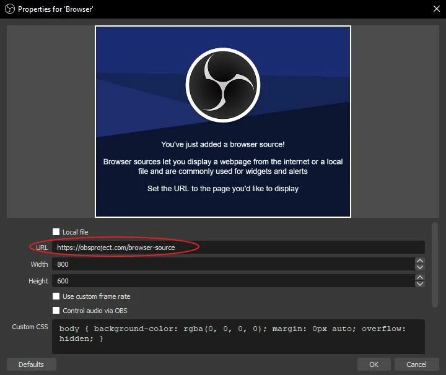The width and height of the screenshot is (446, 375).
Task: Click 'Set the URL to the page' text
Action: 223,189
